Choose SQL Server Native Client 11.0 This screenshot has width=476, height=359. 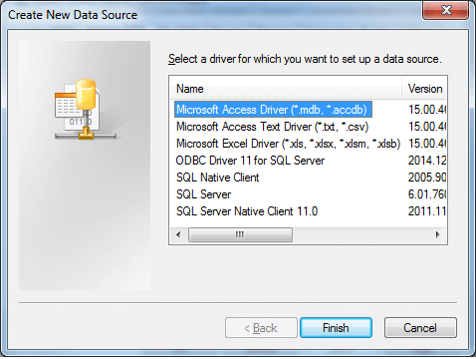pos(247,211)
